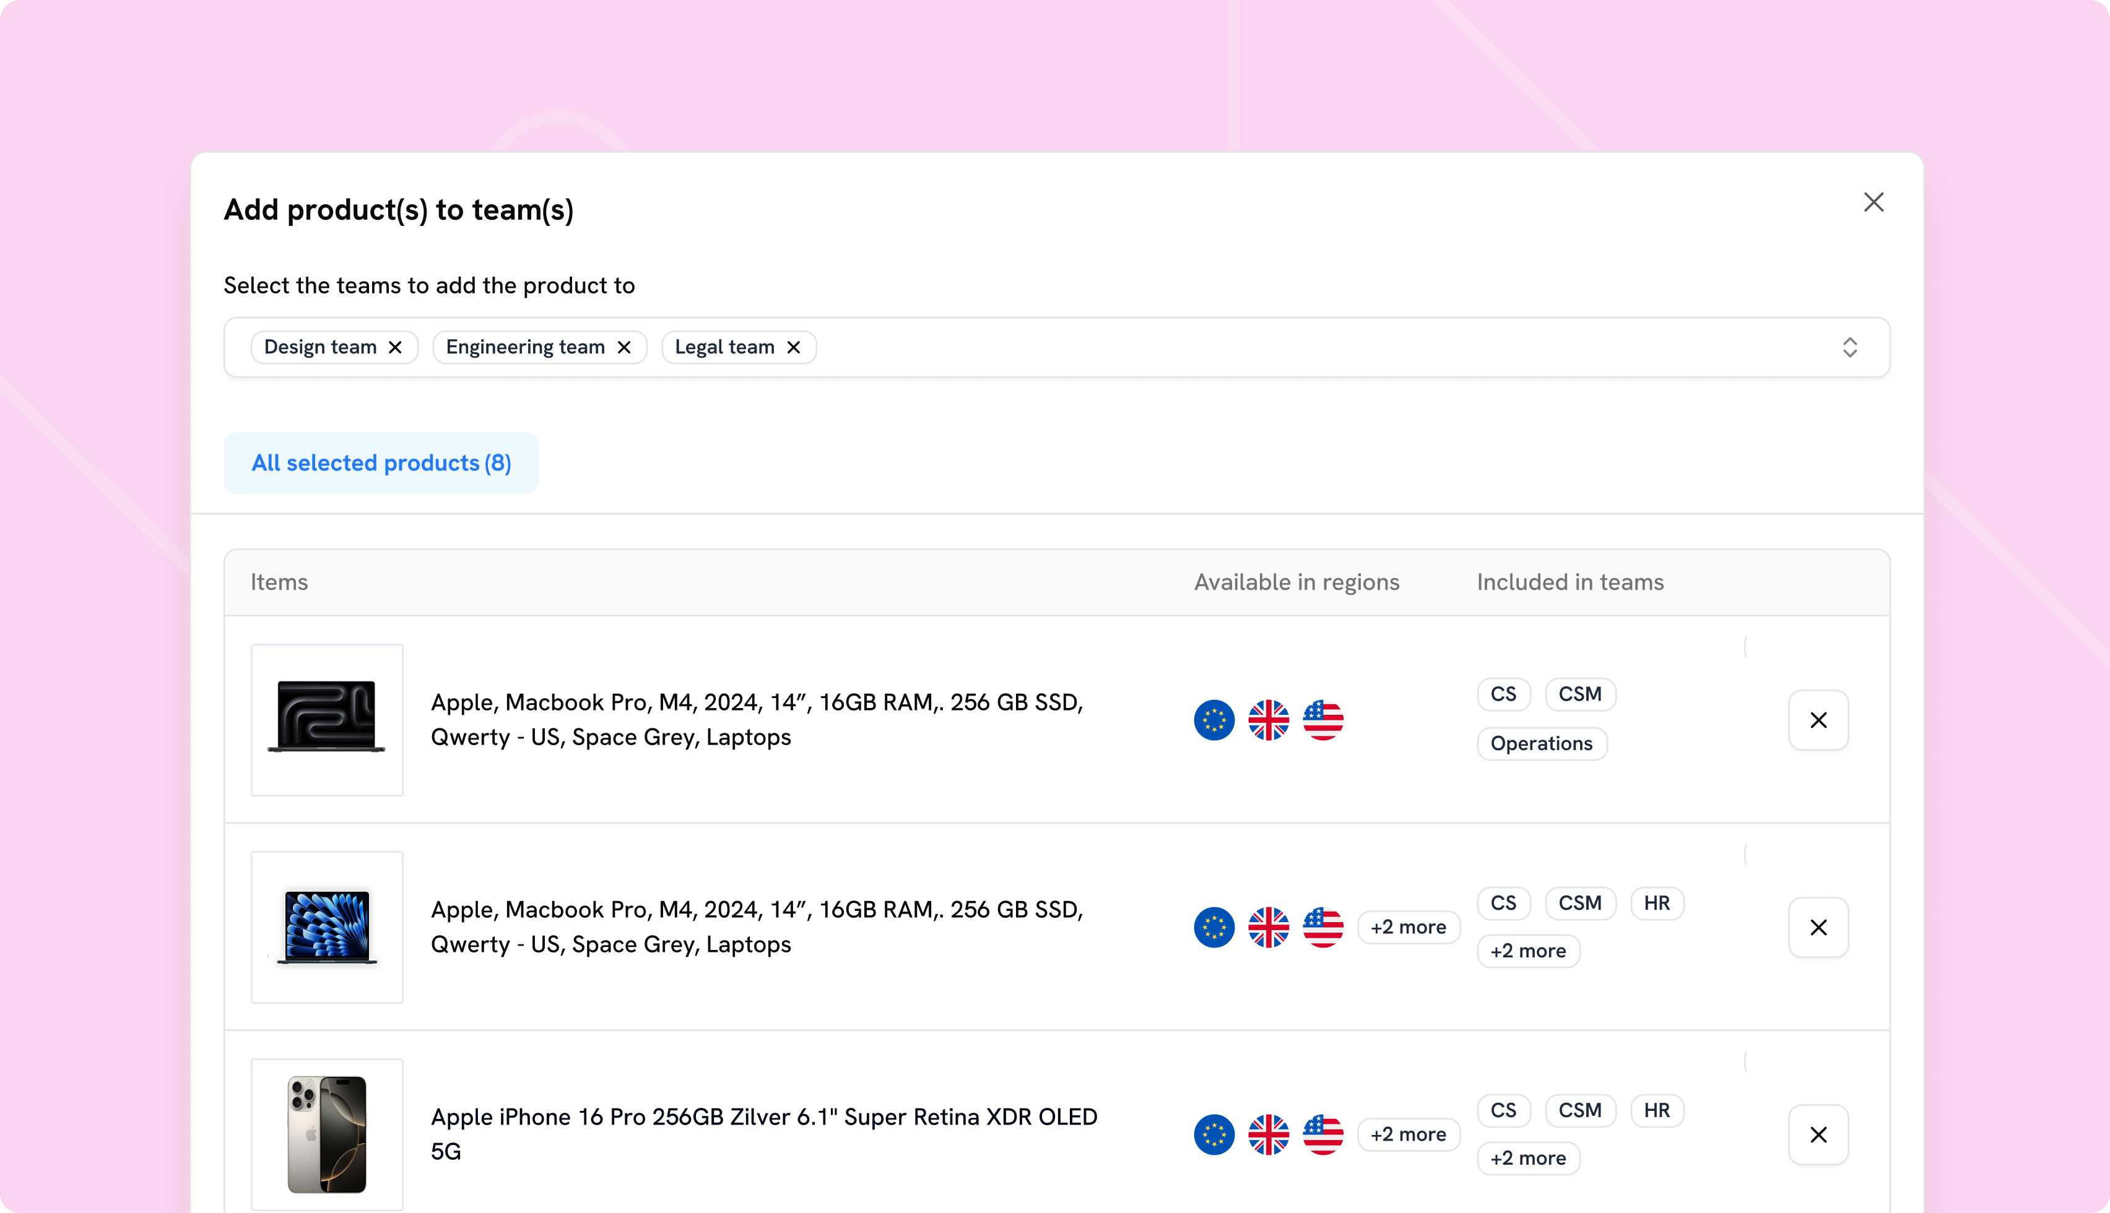Expand +2 more regions for second MacBook row
This screenshot has height=1213, width=2110.
click(1409, 927)
